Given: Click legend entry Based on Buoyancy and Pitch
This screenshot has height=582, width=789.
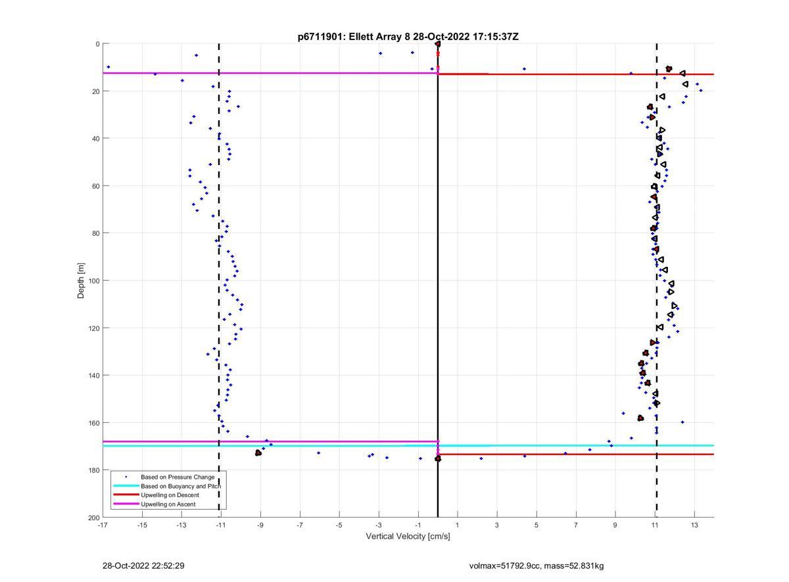Looking at the screenshot, I should (181, 485).
